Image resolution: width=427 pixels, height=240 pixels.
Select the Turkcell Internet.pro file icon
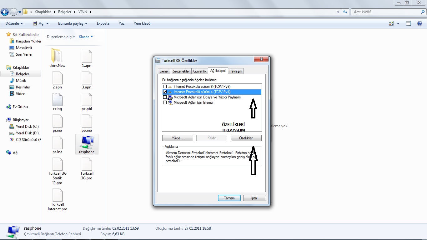click(57, 195)
